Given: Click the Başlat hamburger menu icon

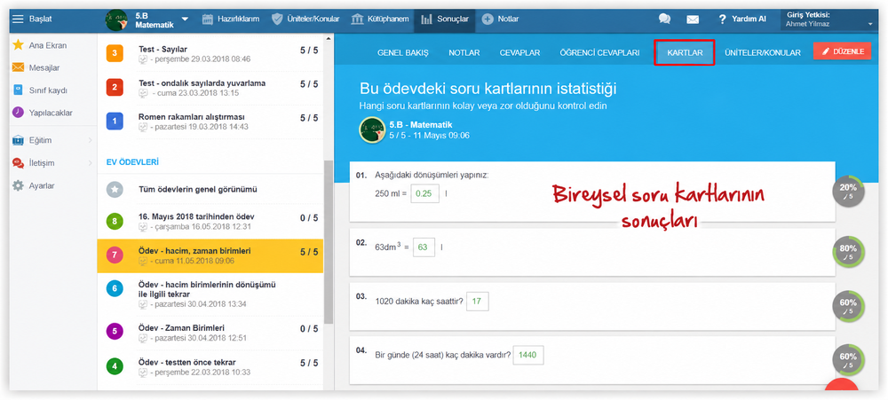Looking at the screenshot, I should pyautogui.click(x=18, y=19).
